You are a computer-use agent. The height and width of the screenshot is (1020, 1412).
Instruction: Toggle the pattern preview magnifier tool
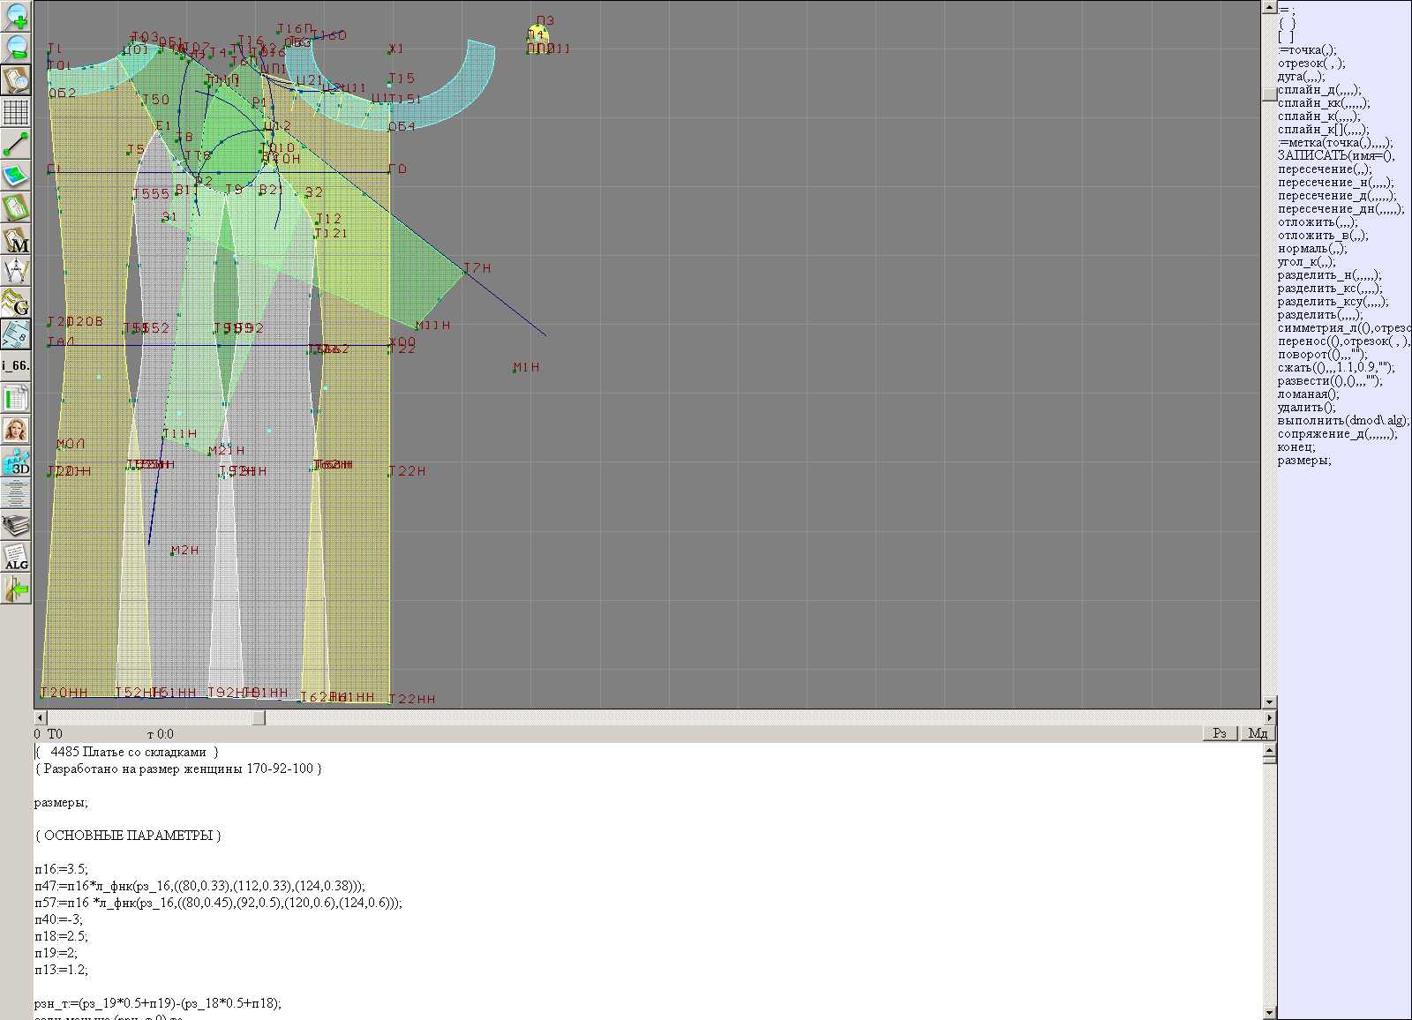point(16,80)
